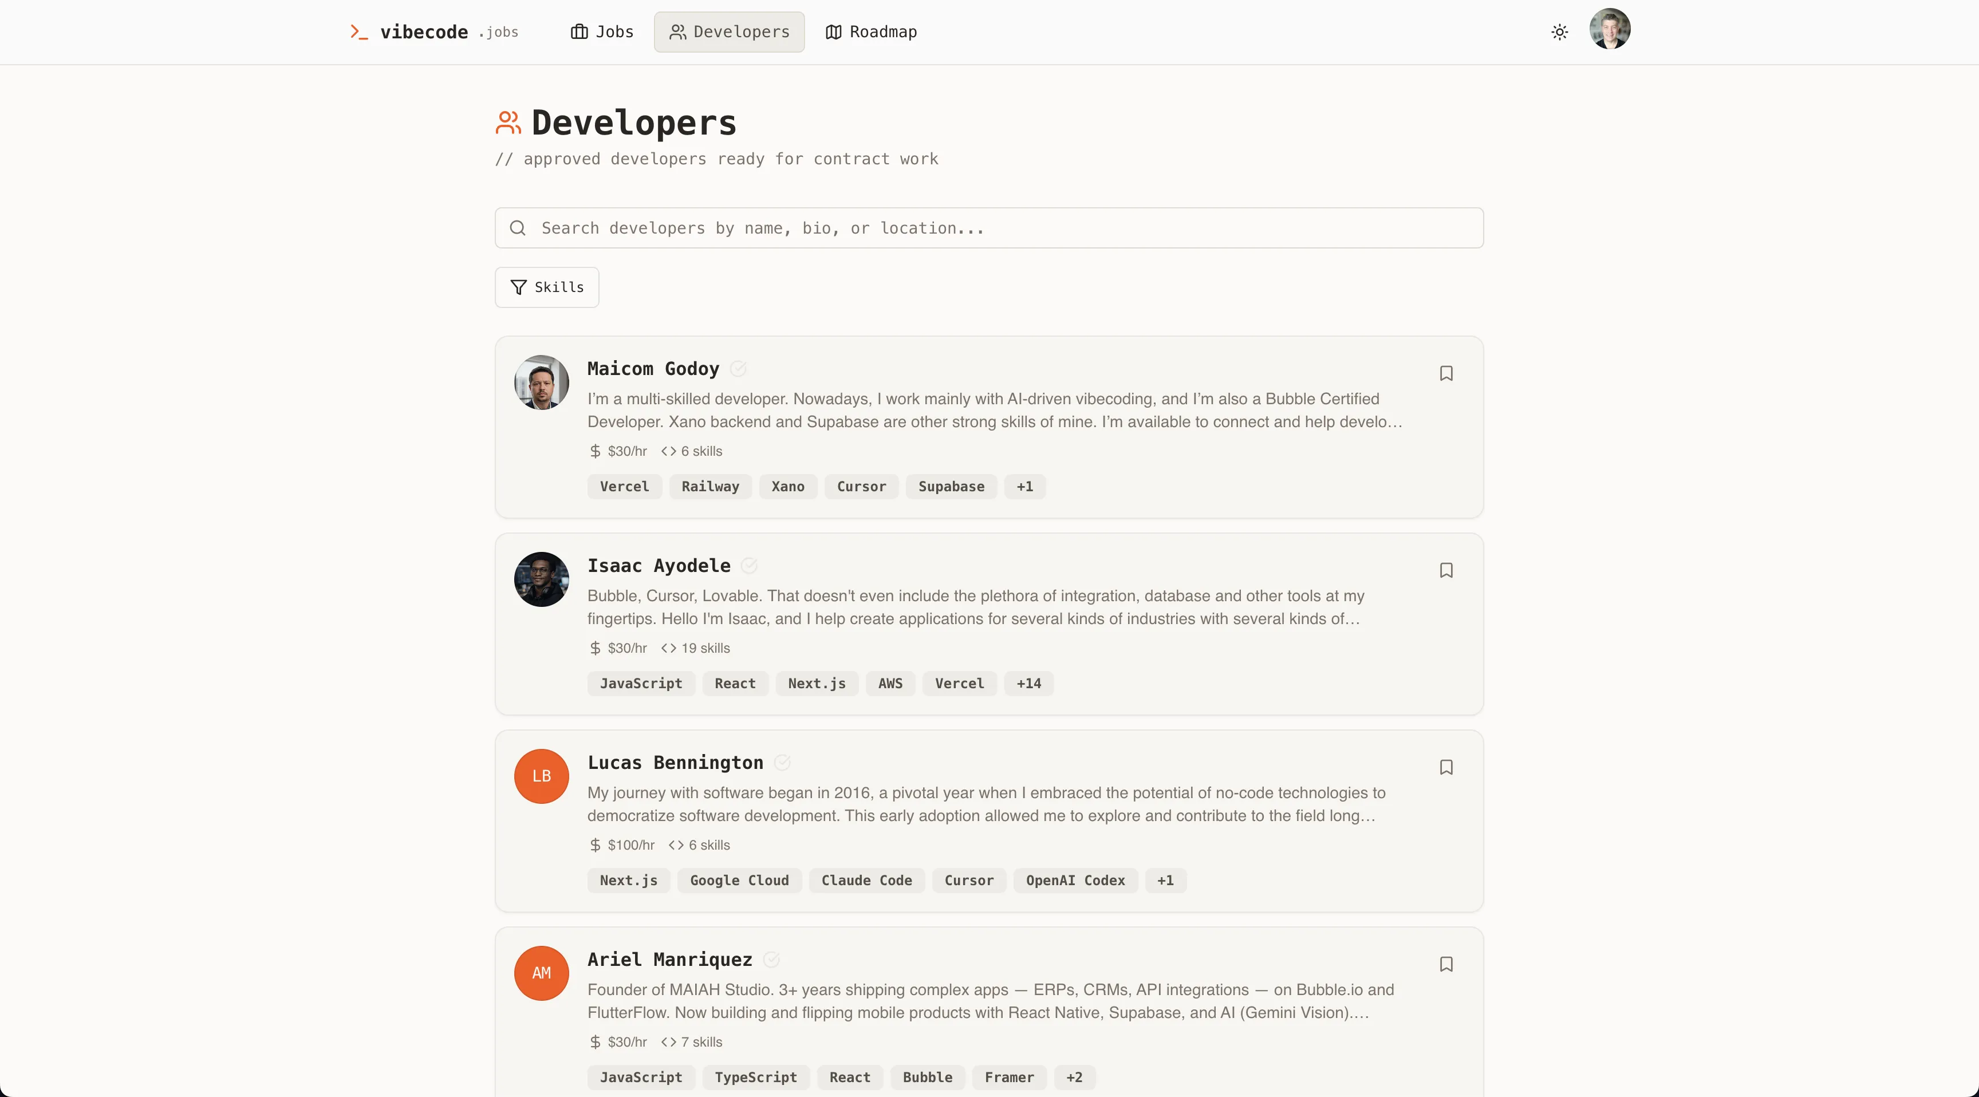The image size is (1979, 1097).
Task: Toggle the light/dark theme sun icon
Action: coord(1559,32)
